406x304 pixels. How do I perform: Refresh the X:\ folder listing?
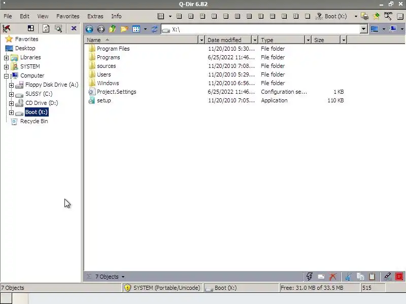154,29
